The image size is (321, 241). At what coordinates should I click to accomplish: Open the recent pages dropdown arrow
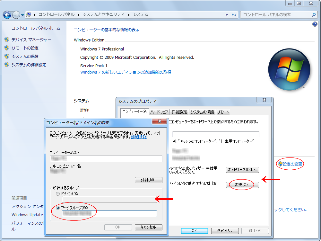[x=22, y=15]
